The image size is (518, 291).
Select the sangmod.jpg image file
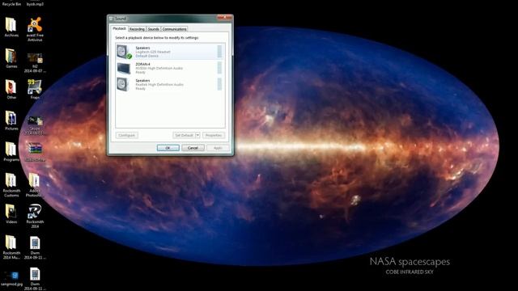click(11, 276)
